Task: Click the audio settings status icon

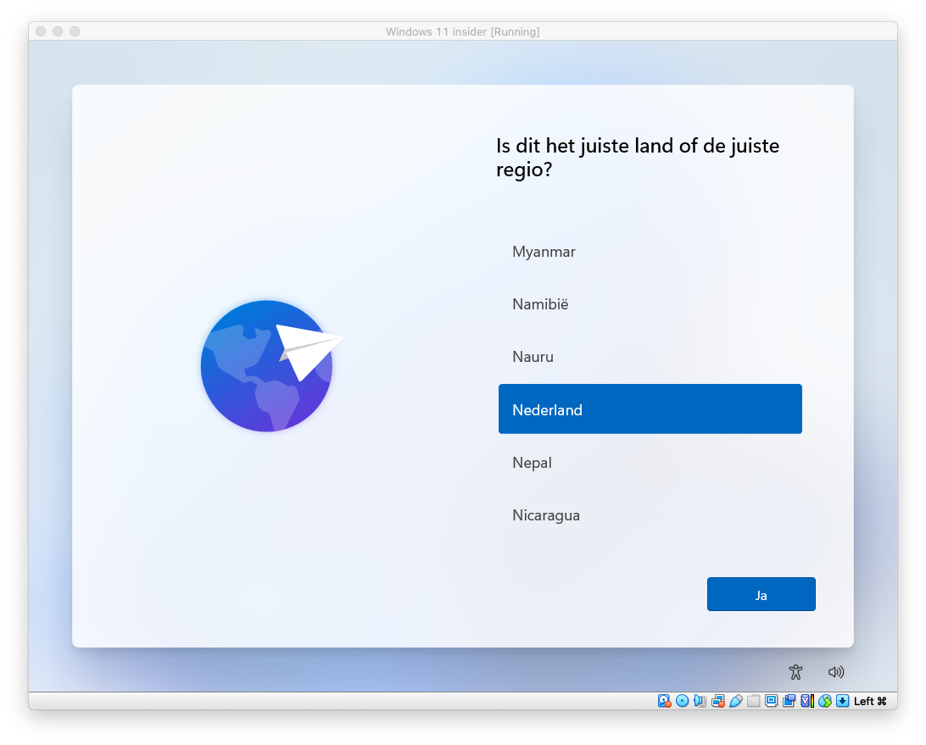Action: coord(700,701)
